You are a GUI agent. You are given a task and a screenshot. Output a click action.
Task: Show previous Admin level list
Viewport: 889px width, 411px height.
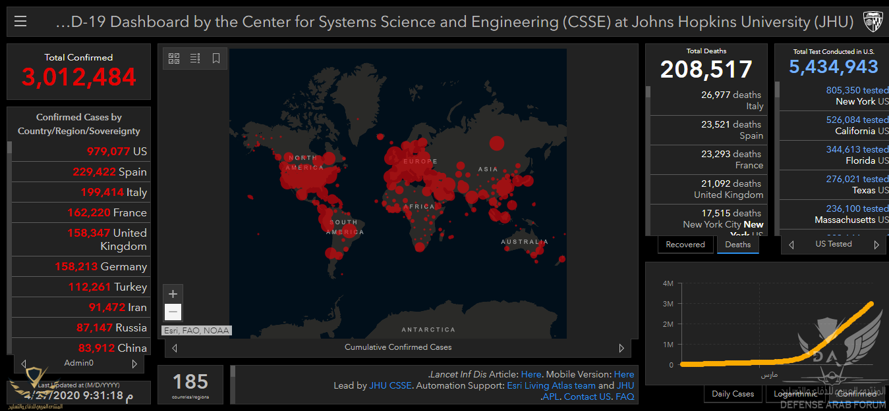24,364
